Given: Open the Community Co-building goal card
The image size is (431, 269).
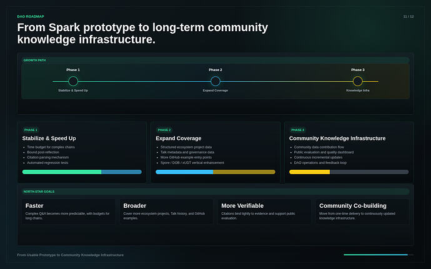Looking at the screenshot, I should 362,212.
